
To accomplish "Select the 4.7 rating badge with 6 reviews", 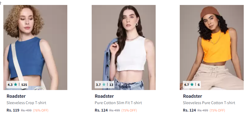I will (x=192, y=85).
